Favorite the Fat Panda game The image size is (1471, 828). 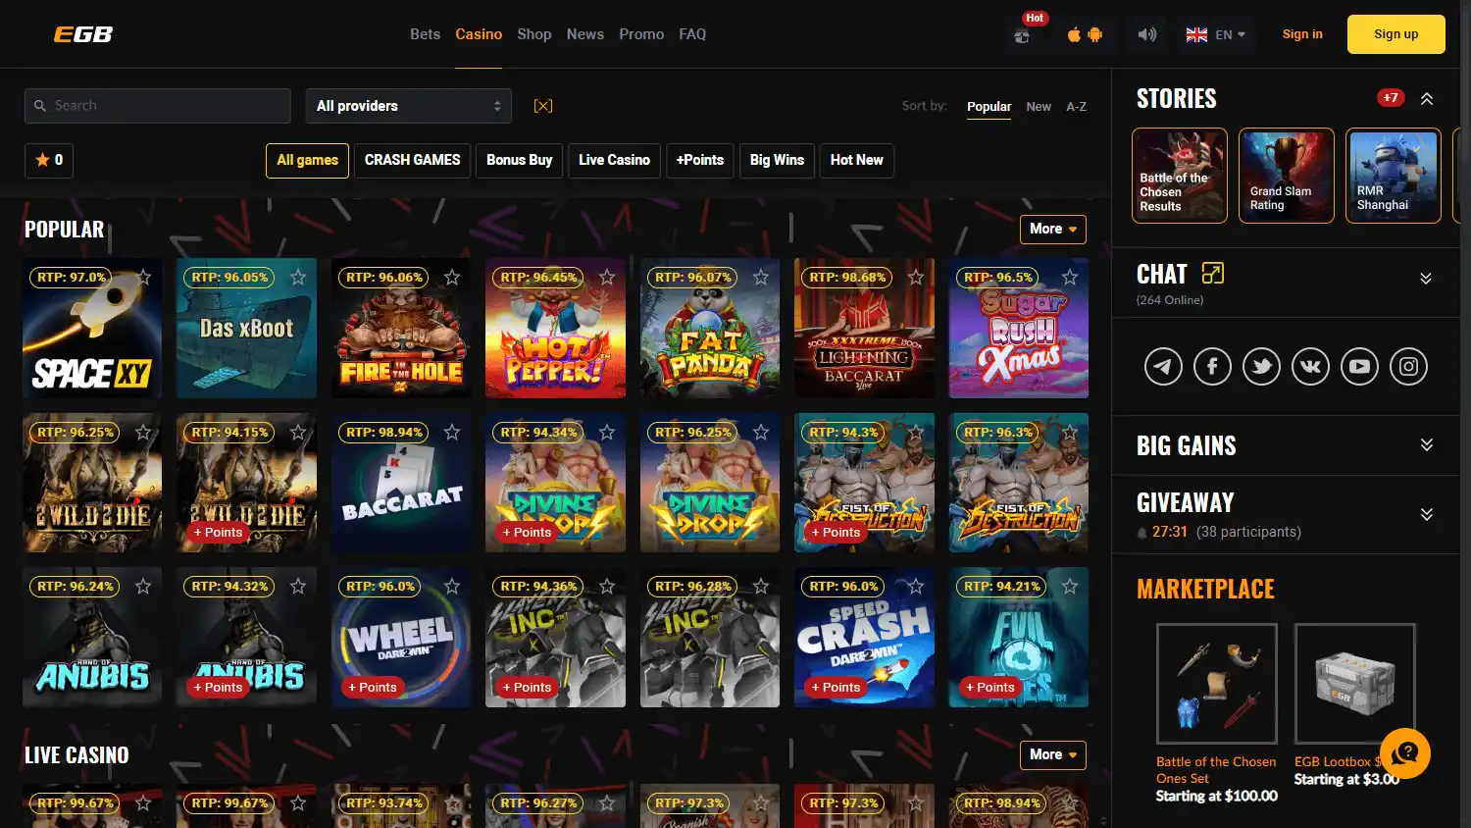click(x=761, y=278)
